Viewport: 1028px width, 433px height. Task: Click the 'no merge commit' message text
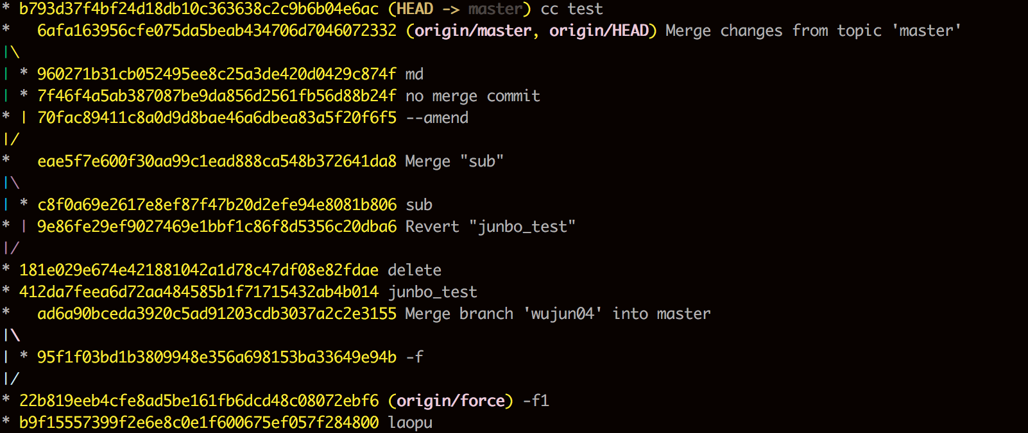[473, 96]
